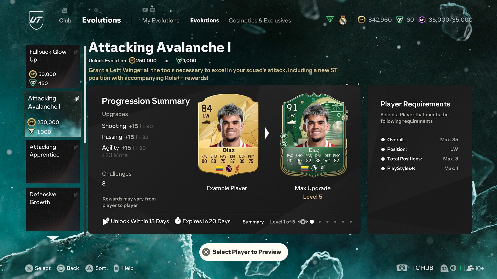The height and width of the screenshot is (279, 497).
Task: Click the Real Madrid badge icon
Action: pos(343,20)
